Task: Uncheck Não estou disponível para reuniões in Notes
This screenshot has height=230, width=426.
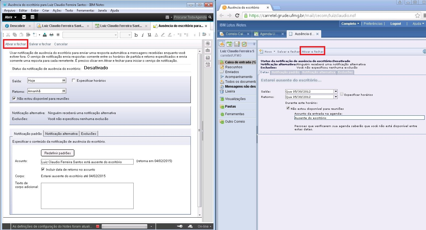Action: coord(14,98)
